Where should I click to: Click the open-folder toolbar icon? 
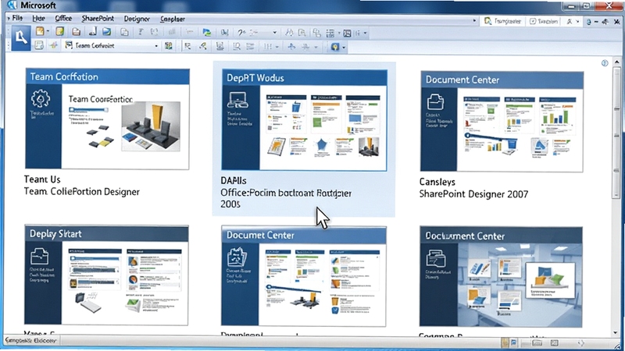coord(76,32)
